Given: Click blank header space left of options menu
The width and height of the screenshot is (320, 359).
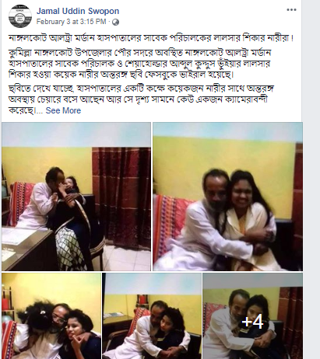Looking at the screenshot, I should pyautogui.click(x=202, y=10).
